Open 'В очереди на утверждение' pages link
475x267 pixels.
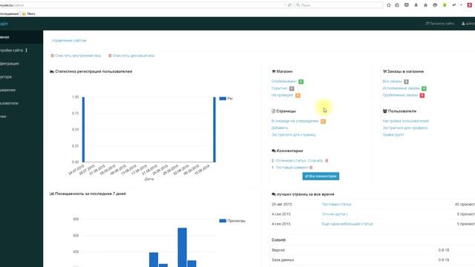tap(295, 121)
